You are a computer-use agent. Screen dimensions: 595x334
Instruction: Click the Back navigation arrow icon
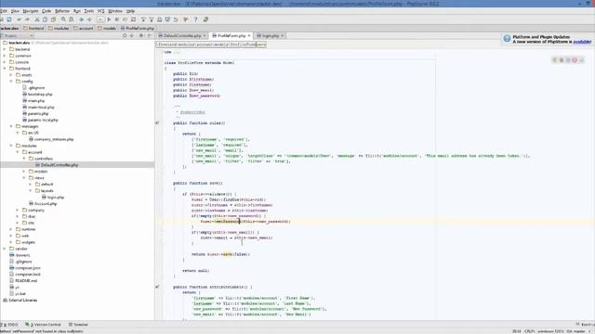pos(81,19)
